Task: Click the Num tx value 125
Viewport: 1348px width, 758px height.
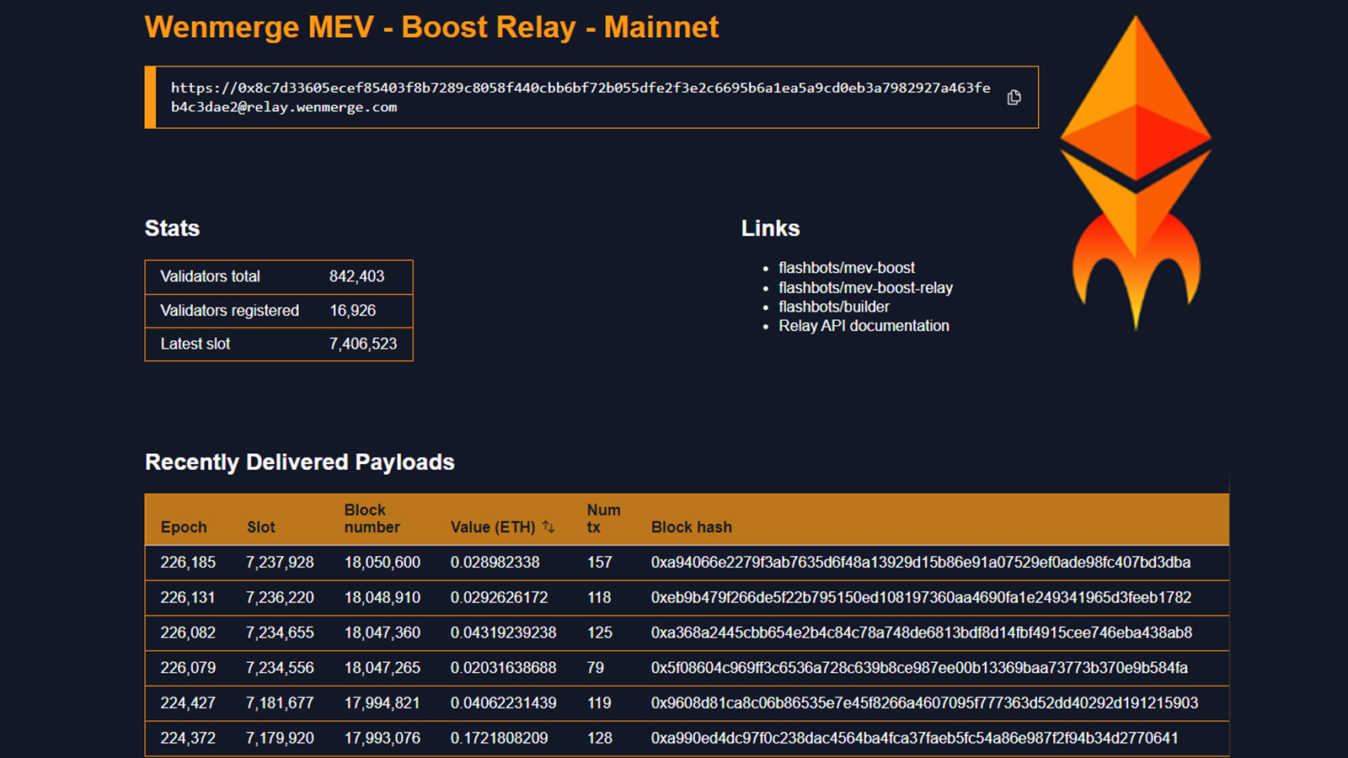Action: point(599,633)
